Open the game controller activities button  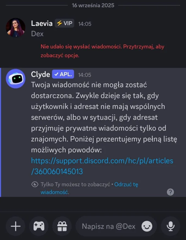coord(39,226)
